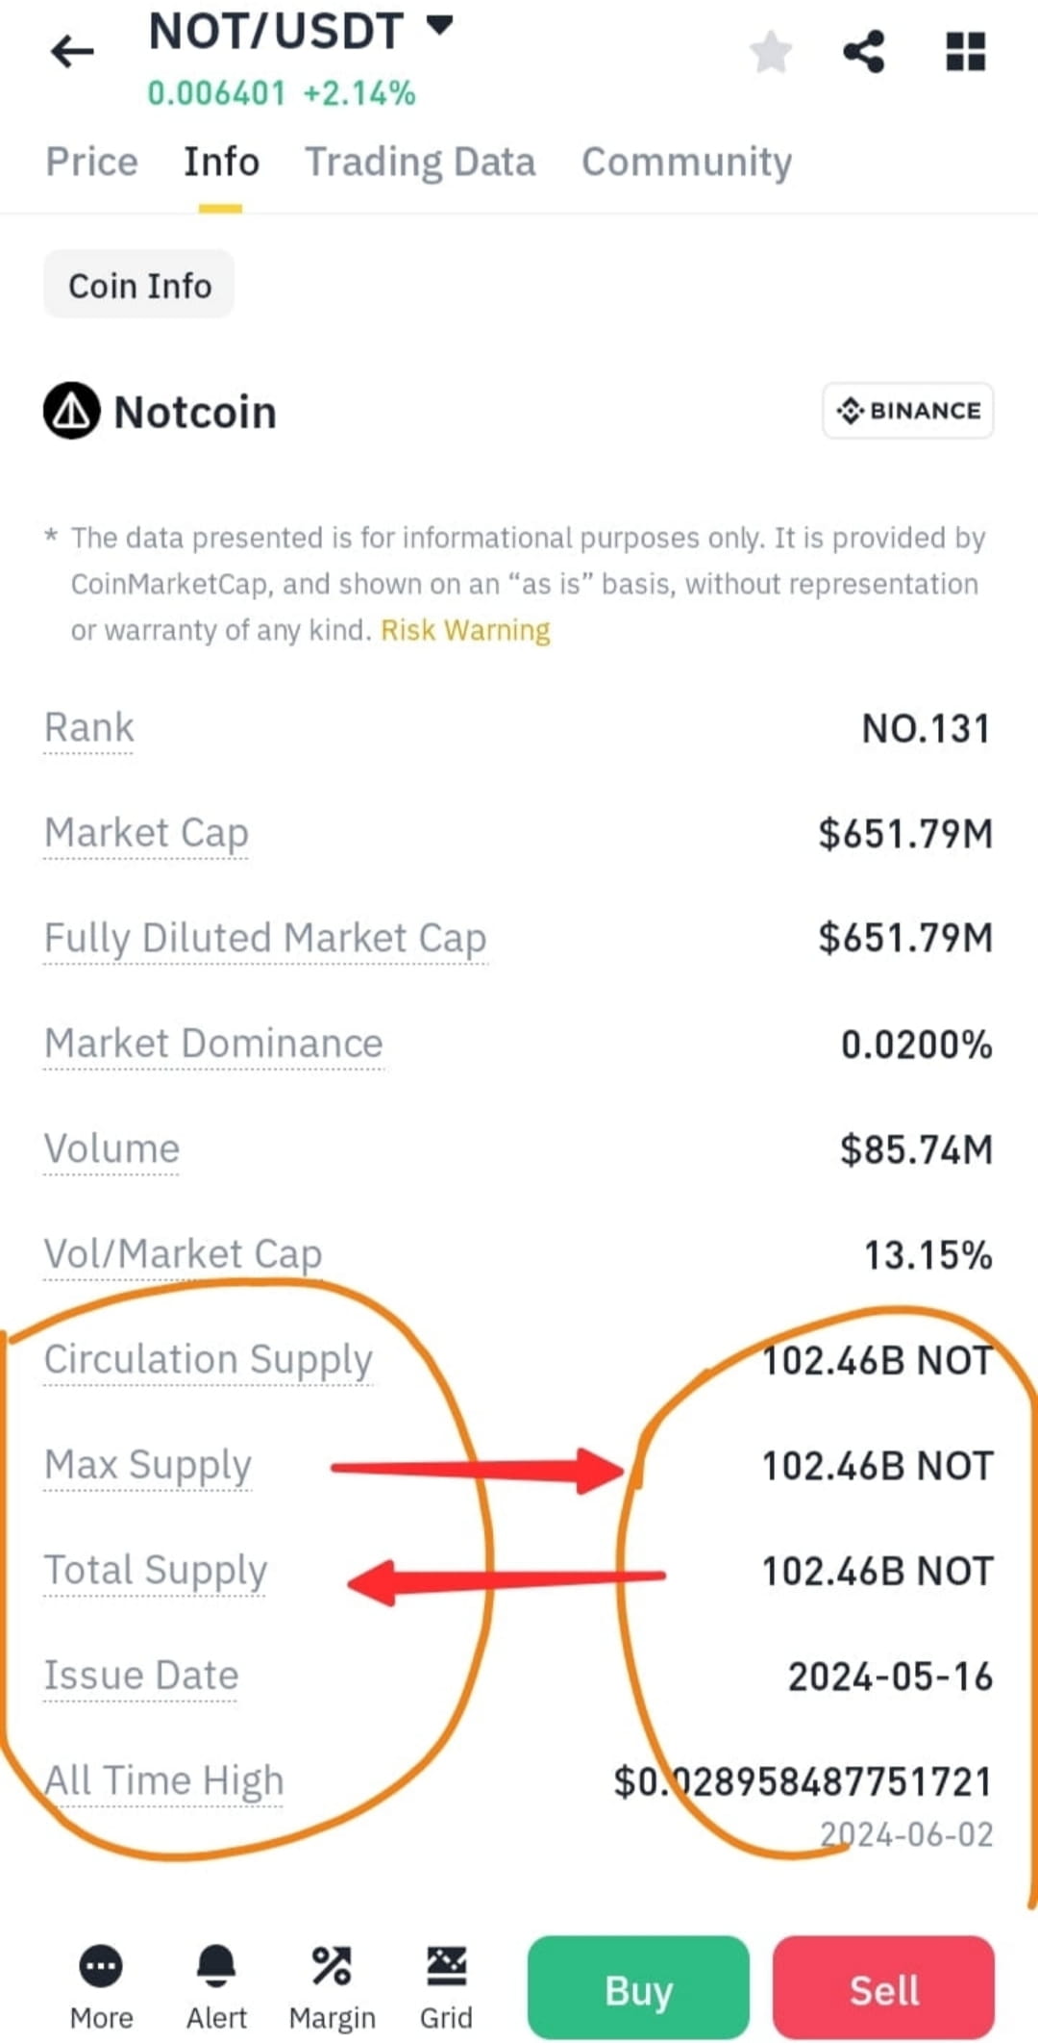Open the grid layout menu icon
Screen dimensions: 1038x2043
tap(966, 52)
